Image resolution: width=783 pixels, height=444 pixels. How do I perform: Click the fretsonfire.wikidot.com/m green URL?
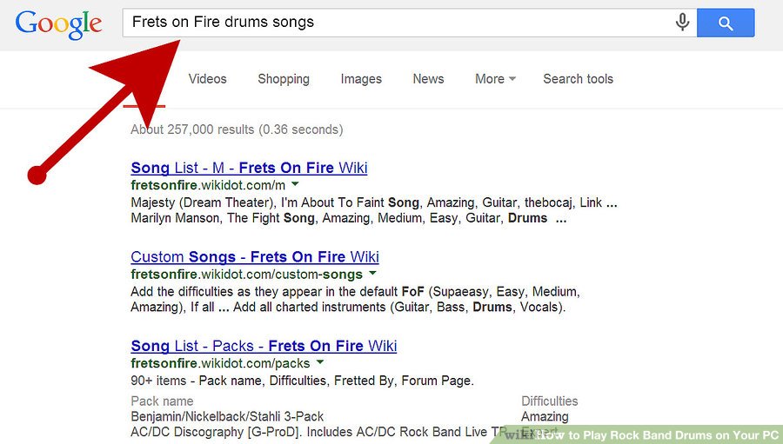pos(208,186)
